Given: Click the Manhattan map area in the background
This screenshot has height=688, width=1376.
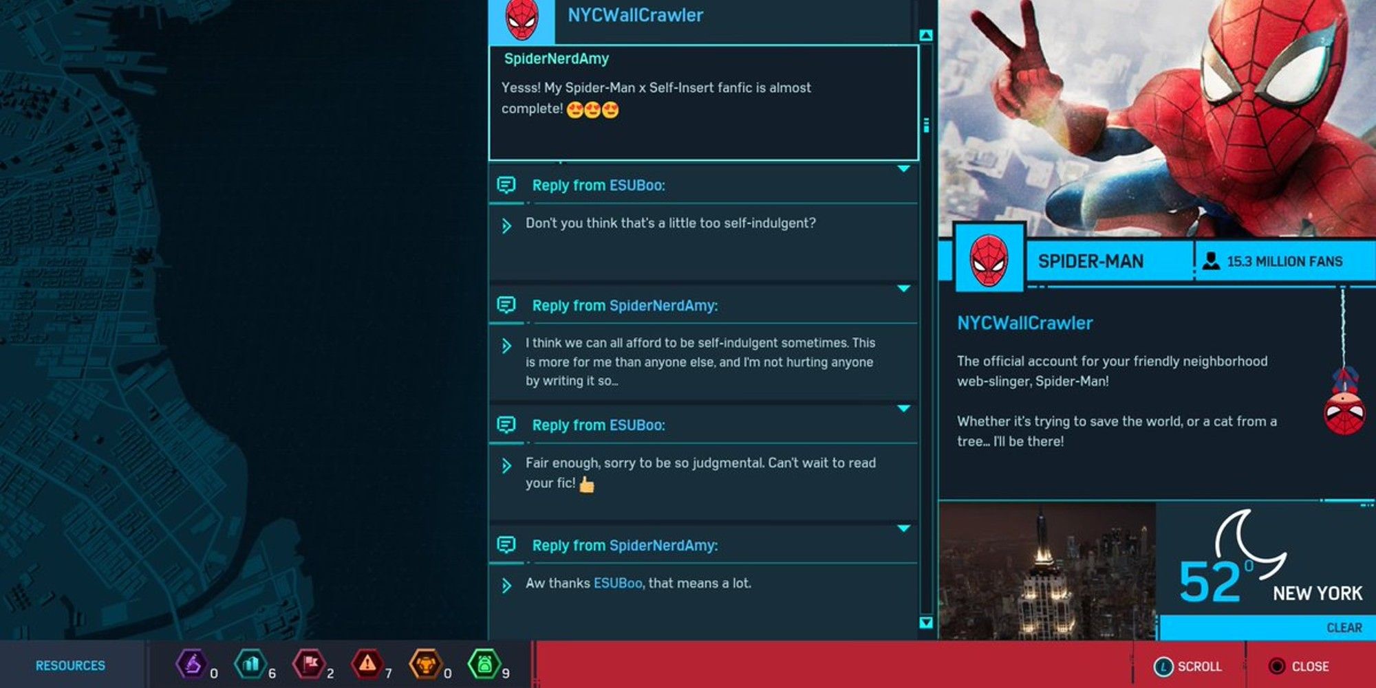Looking at the screenshot, I should point(244,320).
